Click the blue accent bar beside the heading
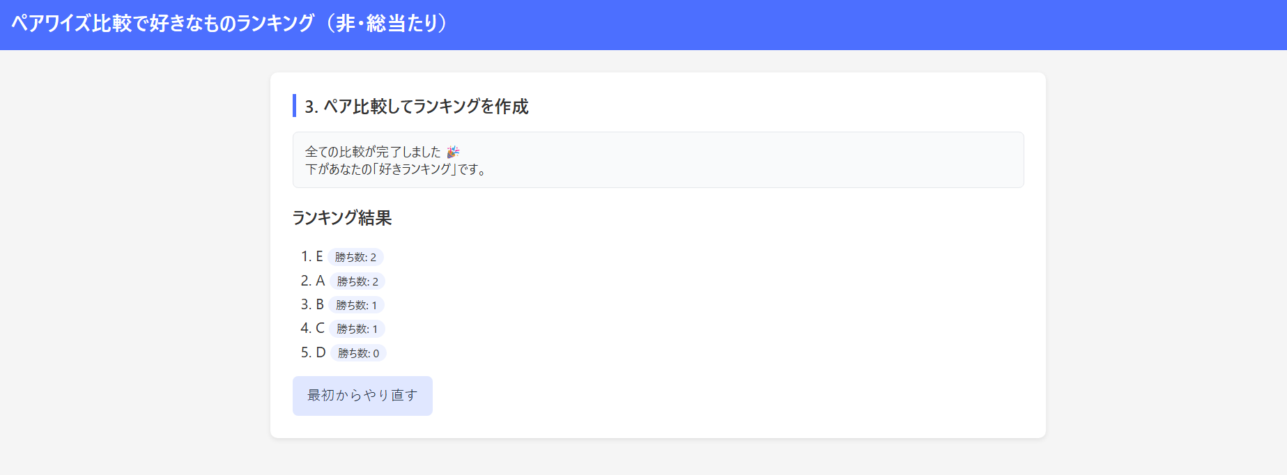1287x475 pixels. 294,106
